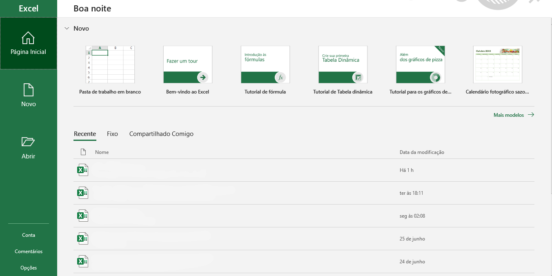Click the Novo blank page sidebar icon
This screenshot has width=552, height=276.
28,90
